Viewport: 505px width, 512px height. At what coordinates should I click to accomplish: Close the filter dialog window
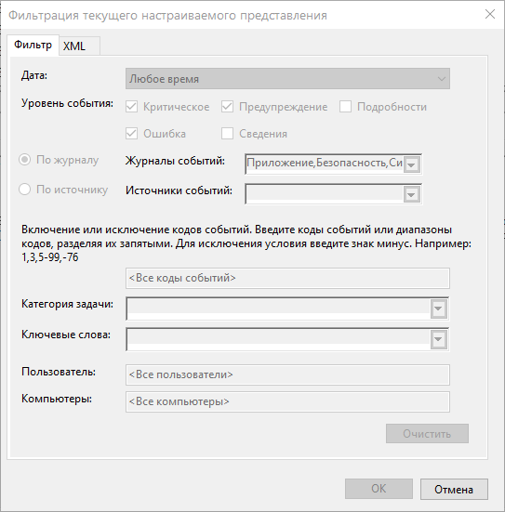click(x=490, y=14)
